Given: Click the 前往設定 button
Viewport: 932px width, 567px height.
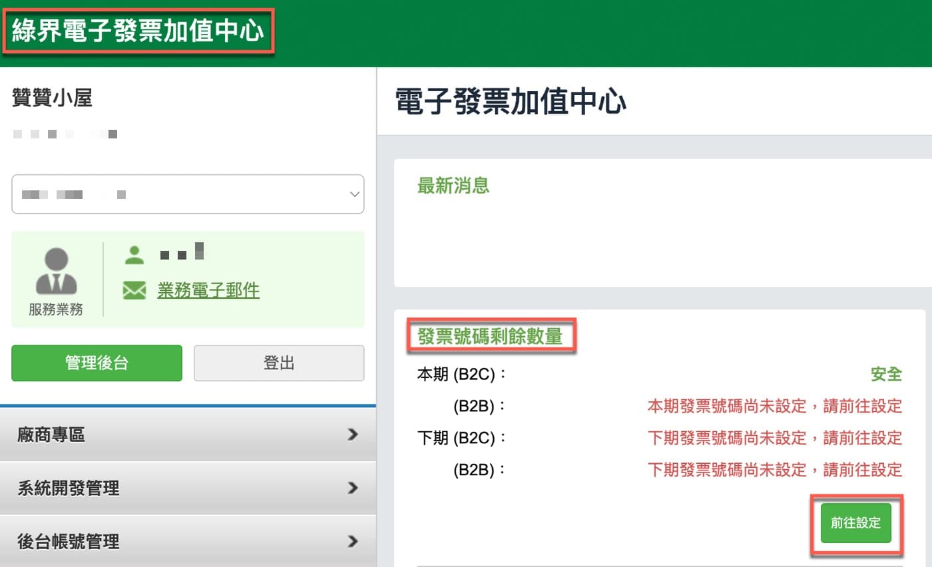Looking at the screenshot, I should (x=855, y=523).
